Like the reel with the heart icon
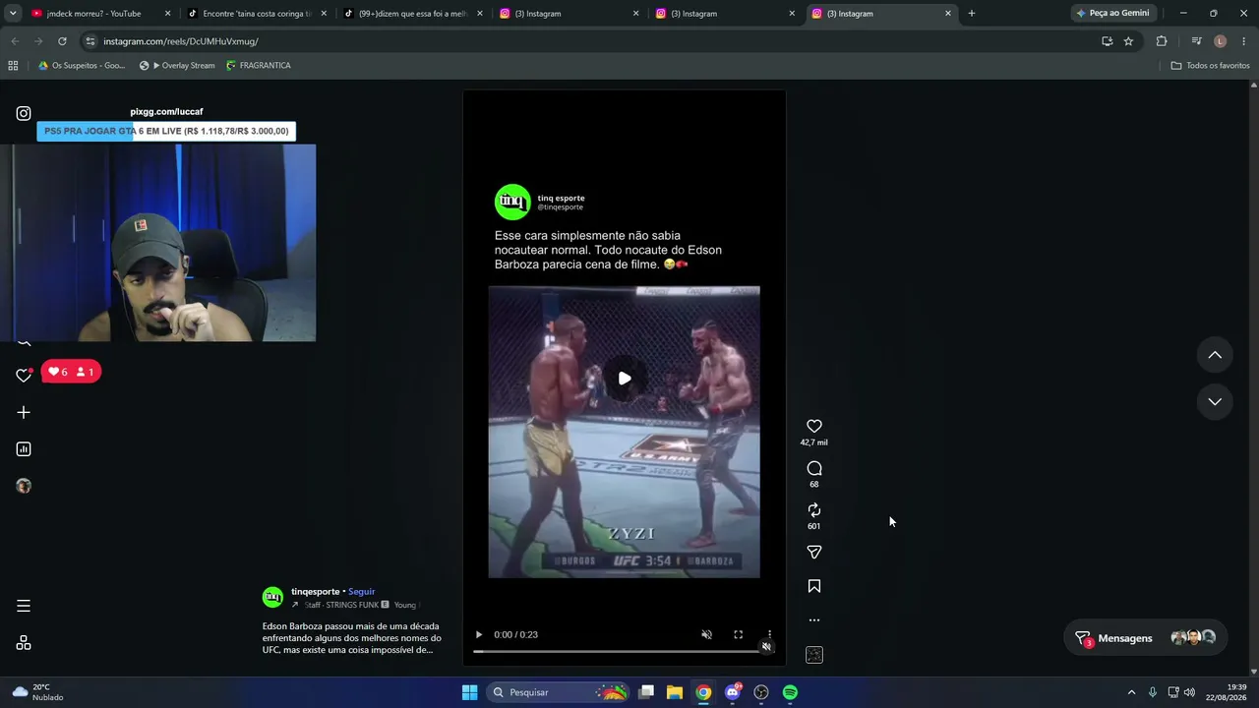Screen dimensions: 1259x708 pos(814,426)
